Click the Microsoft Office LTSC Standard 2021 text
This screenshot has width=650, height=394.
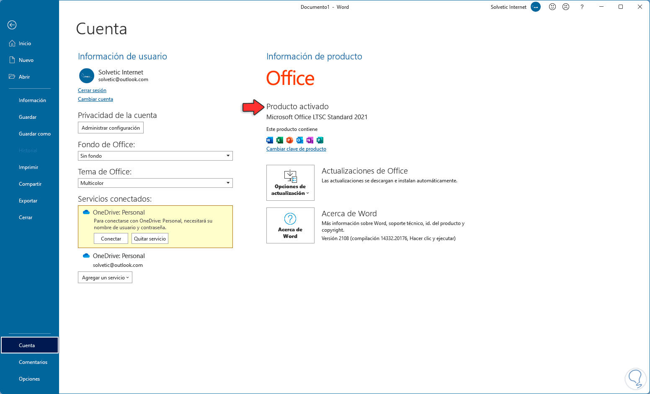(317, 117)
